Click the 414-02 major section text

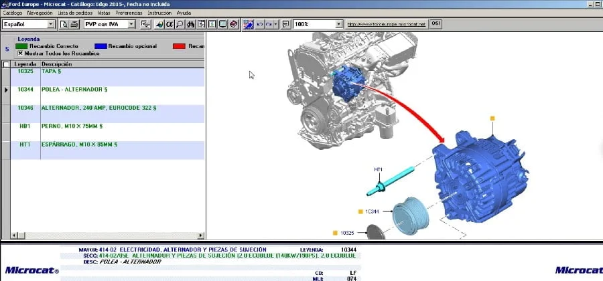pos(183,250)
